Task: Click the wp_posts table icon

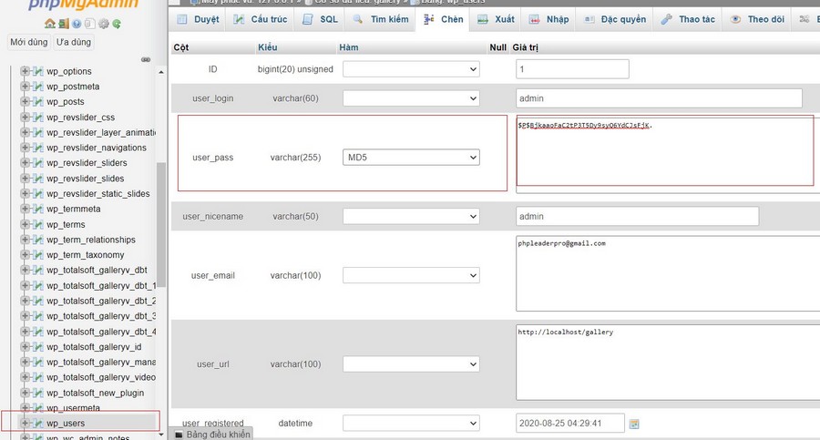Action: click(37, 102)
